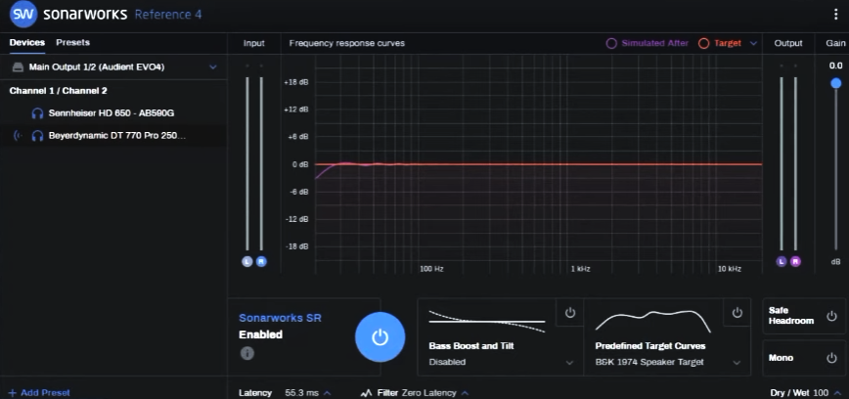Screen dimensions: 849x399
Task: Click the left input level meter
Action: click(x=247, y=164)
